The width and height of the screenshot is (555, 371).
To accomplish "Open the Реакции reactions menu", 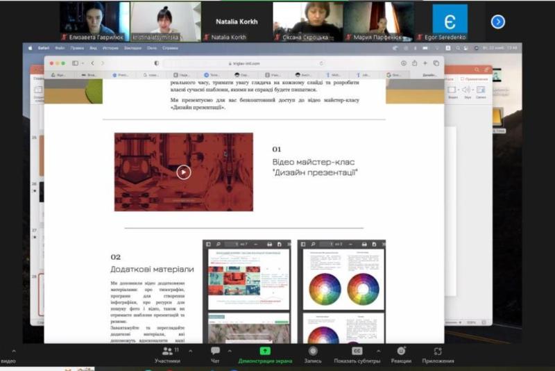I will coord(401,356).
